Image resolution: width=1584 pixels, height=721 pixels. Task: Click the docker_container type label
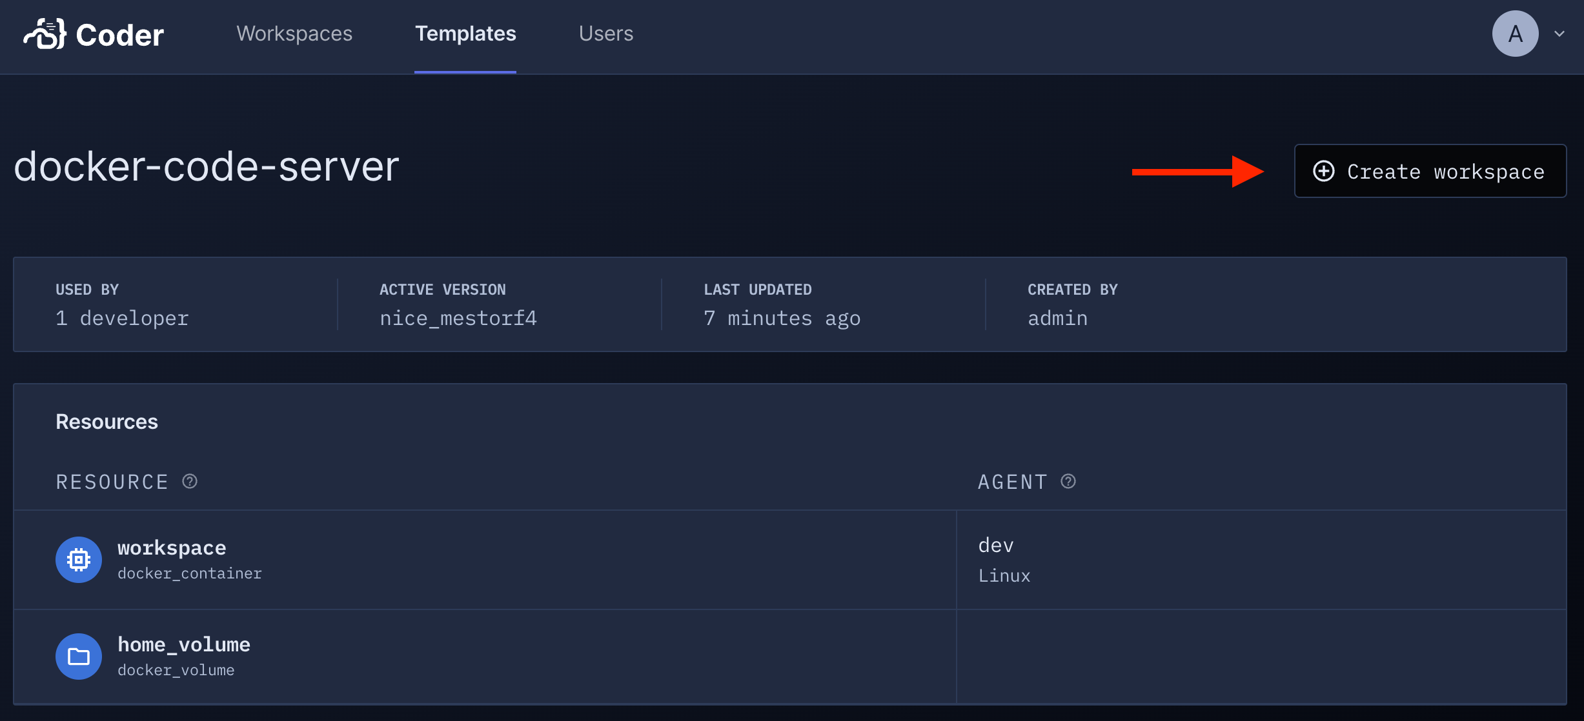click(190, 573)
